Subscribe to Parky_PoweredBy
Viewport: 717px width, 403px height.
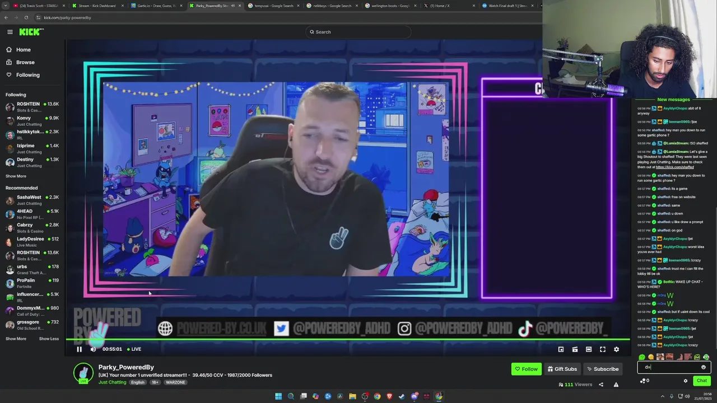pos(602,369)
